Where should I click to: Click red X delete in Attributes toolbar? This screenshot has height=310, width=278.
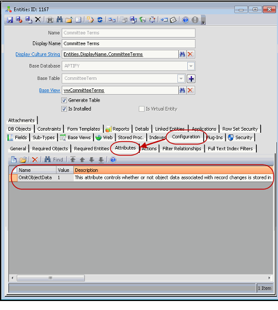click(35, 160)
